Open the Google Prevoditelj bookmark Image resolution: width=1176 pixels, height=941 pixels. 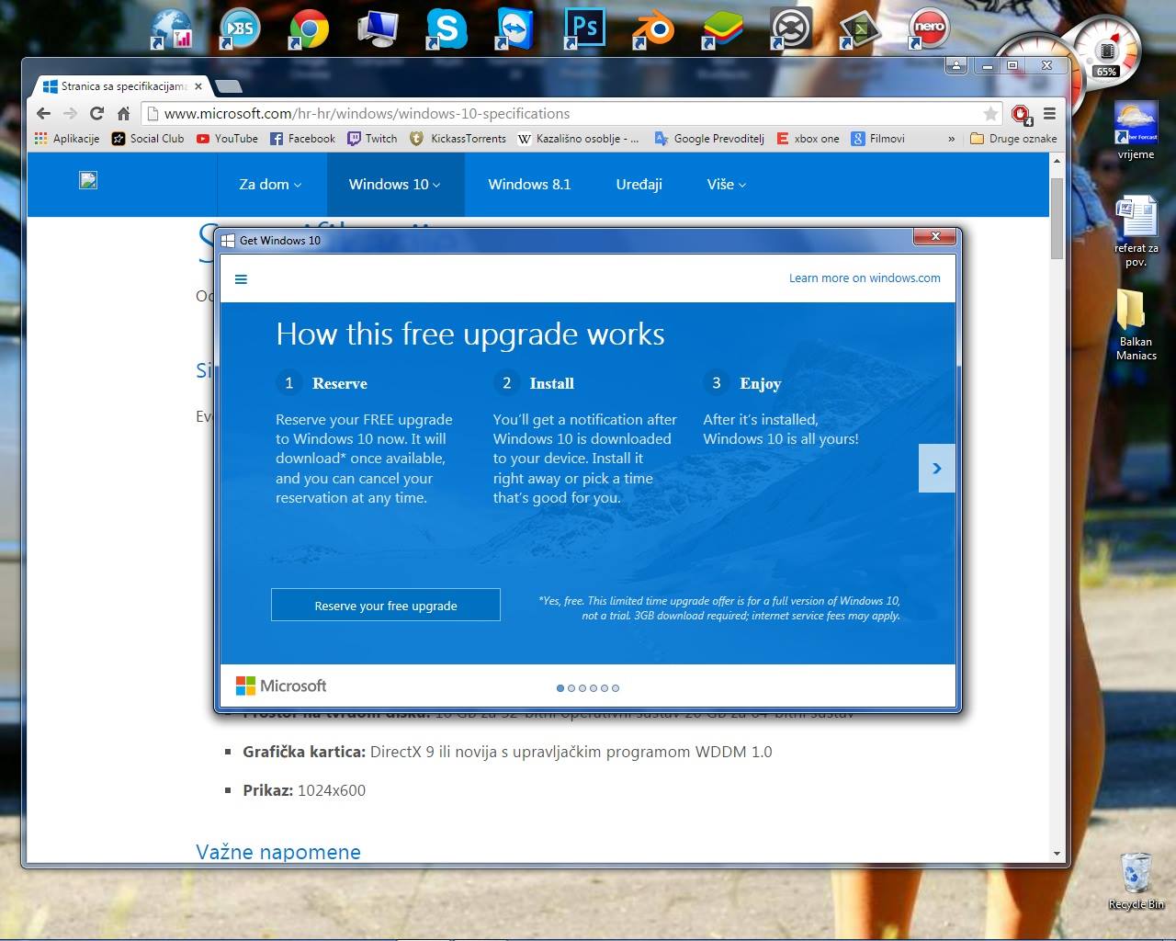pyautogui.click(x=709, y=139)
